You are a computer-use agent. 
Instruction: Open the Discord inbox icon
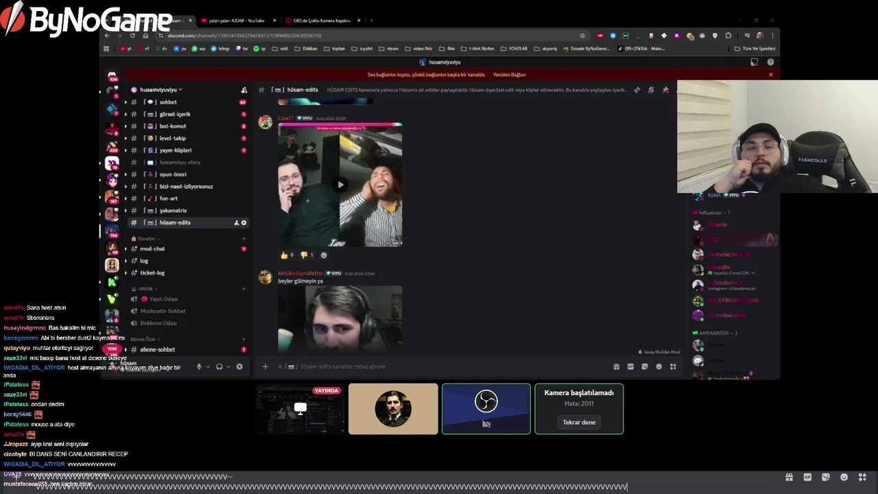755,62
